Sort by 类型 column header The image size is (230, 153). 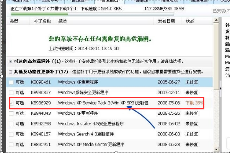tap(14, 21)
